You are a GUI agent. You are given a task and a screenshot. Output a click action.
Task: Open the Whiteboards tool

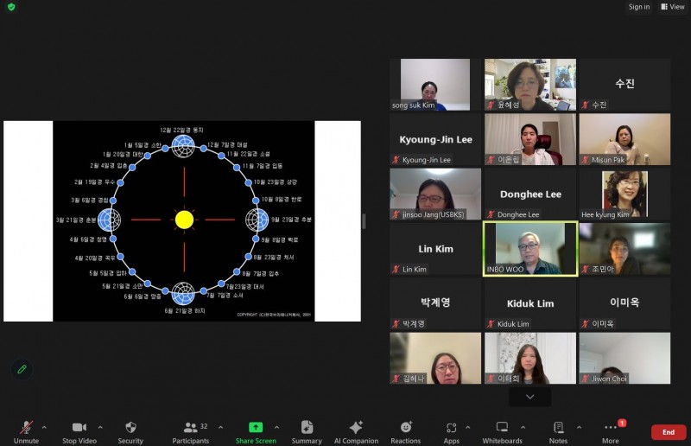pyautogui.click(x=502, y=431)
